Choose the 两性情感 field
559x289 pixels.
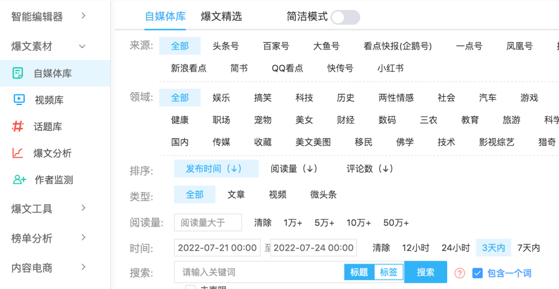click(396, 98)
